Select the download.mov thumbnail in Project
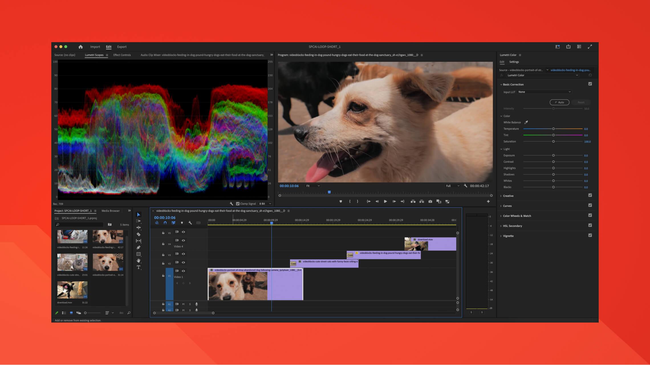Viewport: 650px width, 365px height. 72,290
